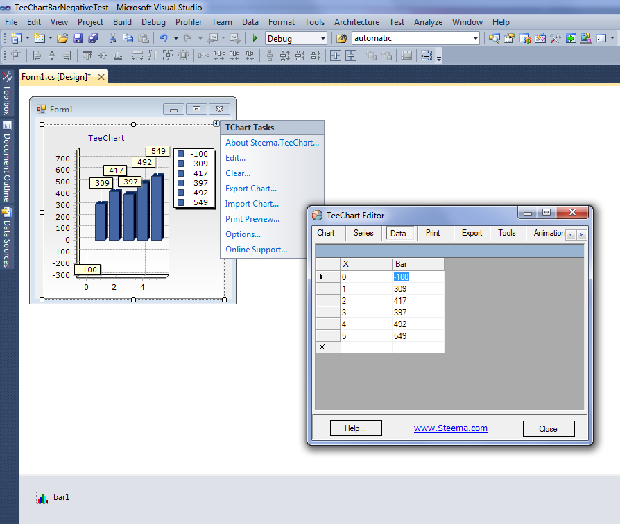Expand the Command Window dropdown arrow
The width and height of the screenshot is (620, 524).
[x=612, y=38]
